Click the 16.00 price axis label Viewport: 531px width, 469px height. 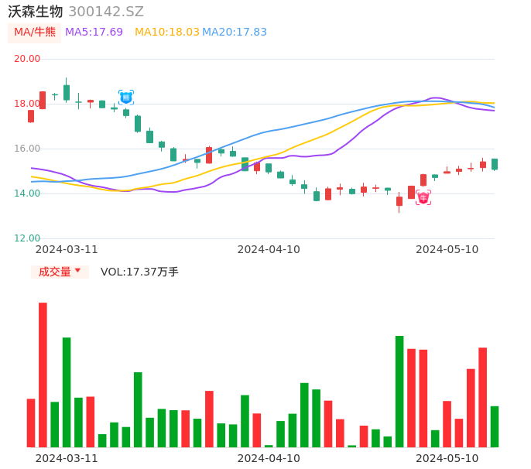coord(27,149)
